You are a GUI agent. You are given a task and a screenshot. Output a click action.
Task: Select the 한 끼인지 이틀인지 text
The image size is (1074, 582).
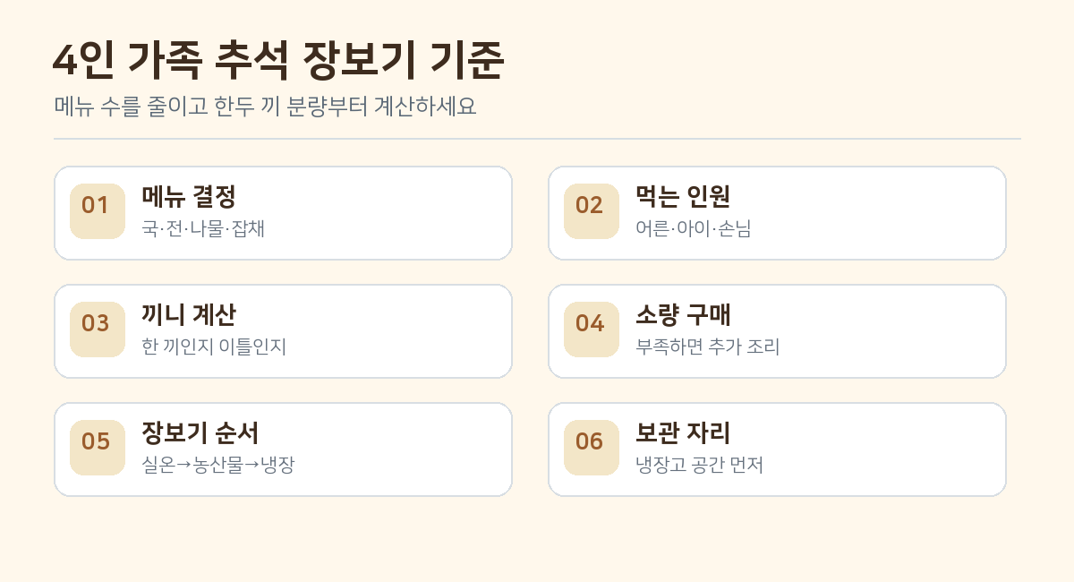215,347
